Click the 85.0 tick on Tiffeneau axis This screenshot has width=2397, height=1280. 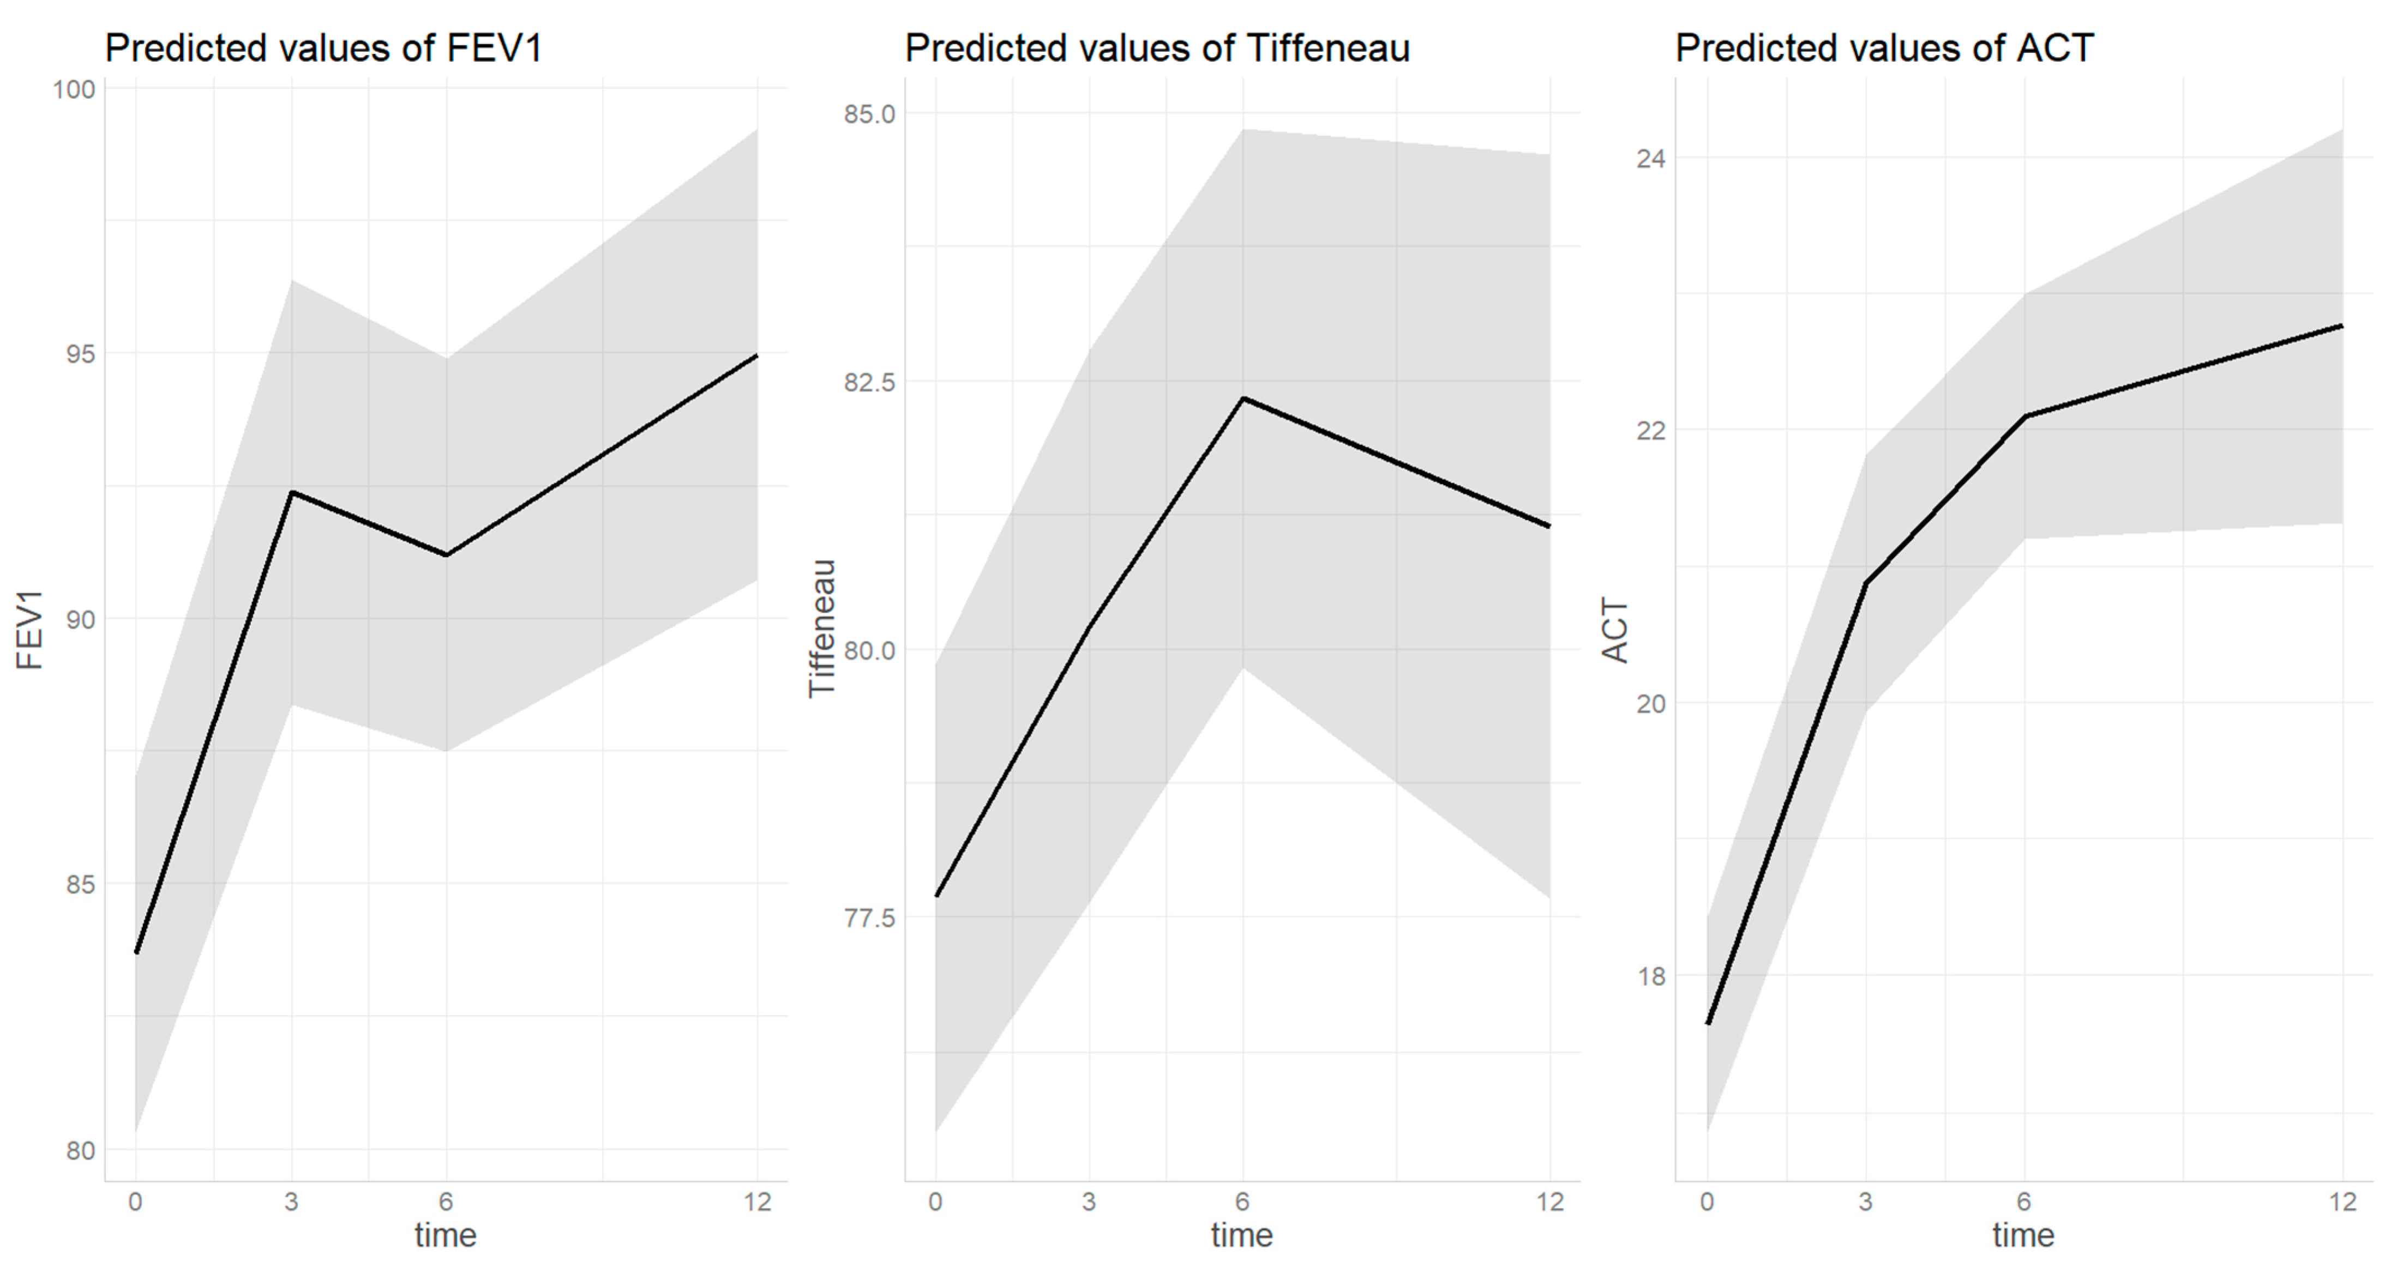(869, 113)
